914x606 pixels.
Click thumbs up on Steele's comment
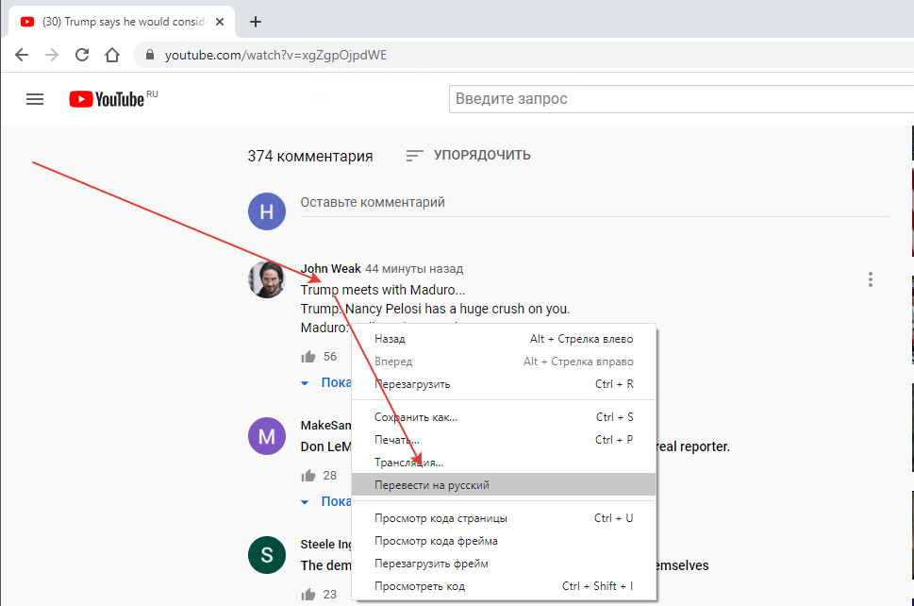coord(307,595)
